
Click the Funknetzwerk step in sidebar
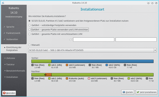13,33
